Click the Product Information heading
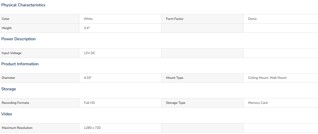 20,64
